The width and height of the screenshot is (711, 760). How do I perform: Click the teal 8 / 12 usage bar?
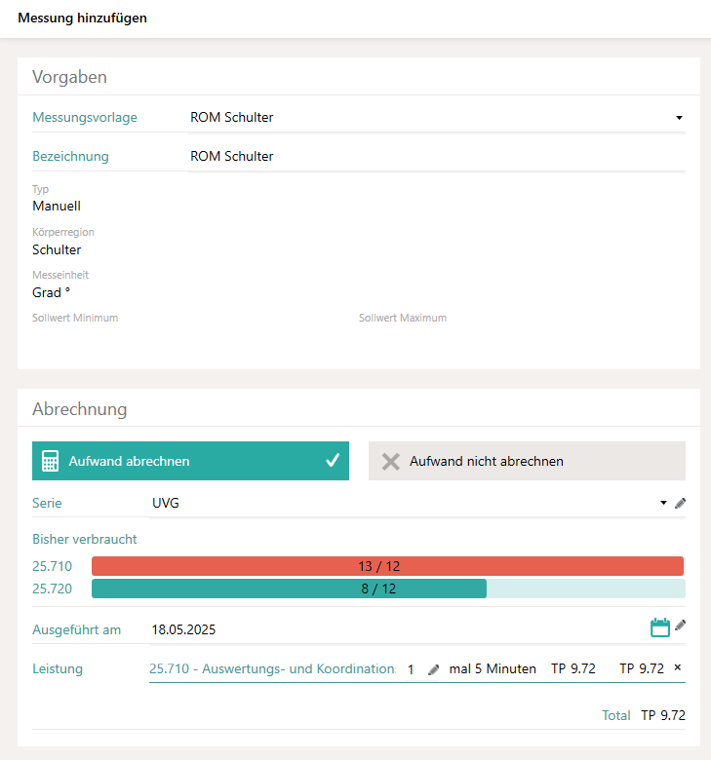pos(289,589)
